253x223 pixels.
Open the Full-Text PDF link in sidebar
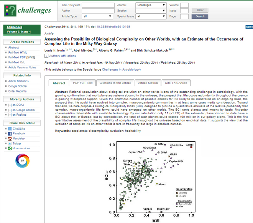click(x=21, y=57)
